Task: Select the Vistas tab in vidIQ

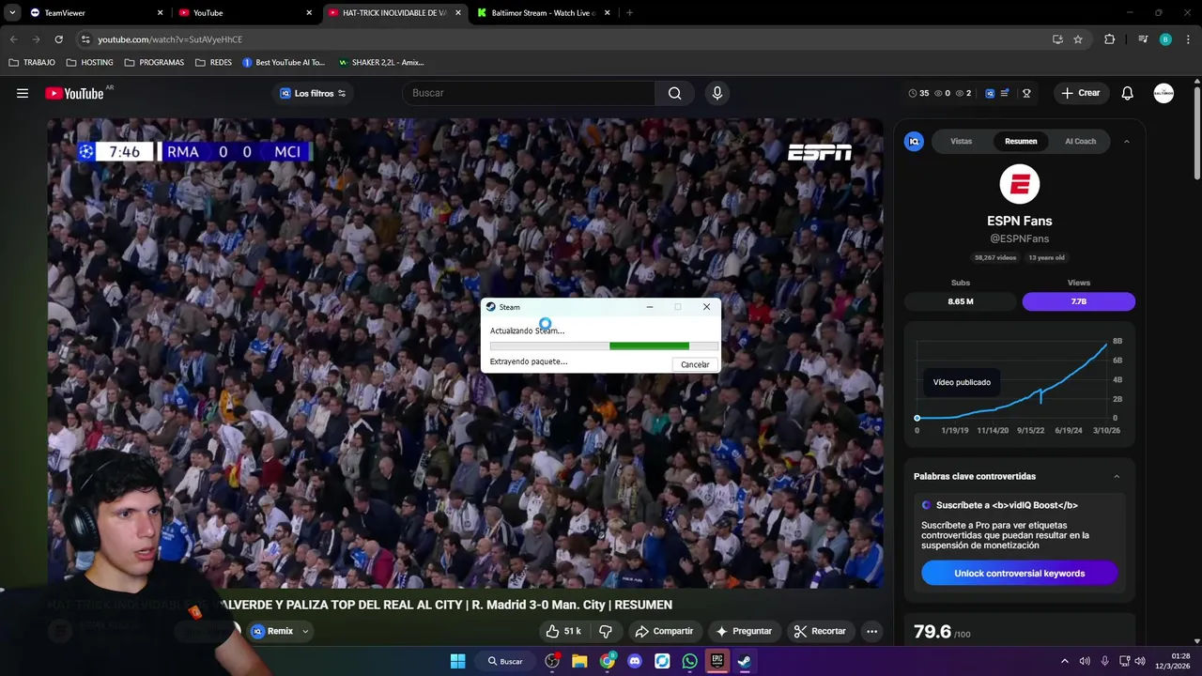Action: pos(961,141)
